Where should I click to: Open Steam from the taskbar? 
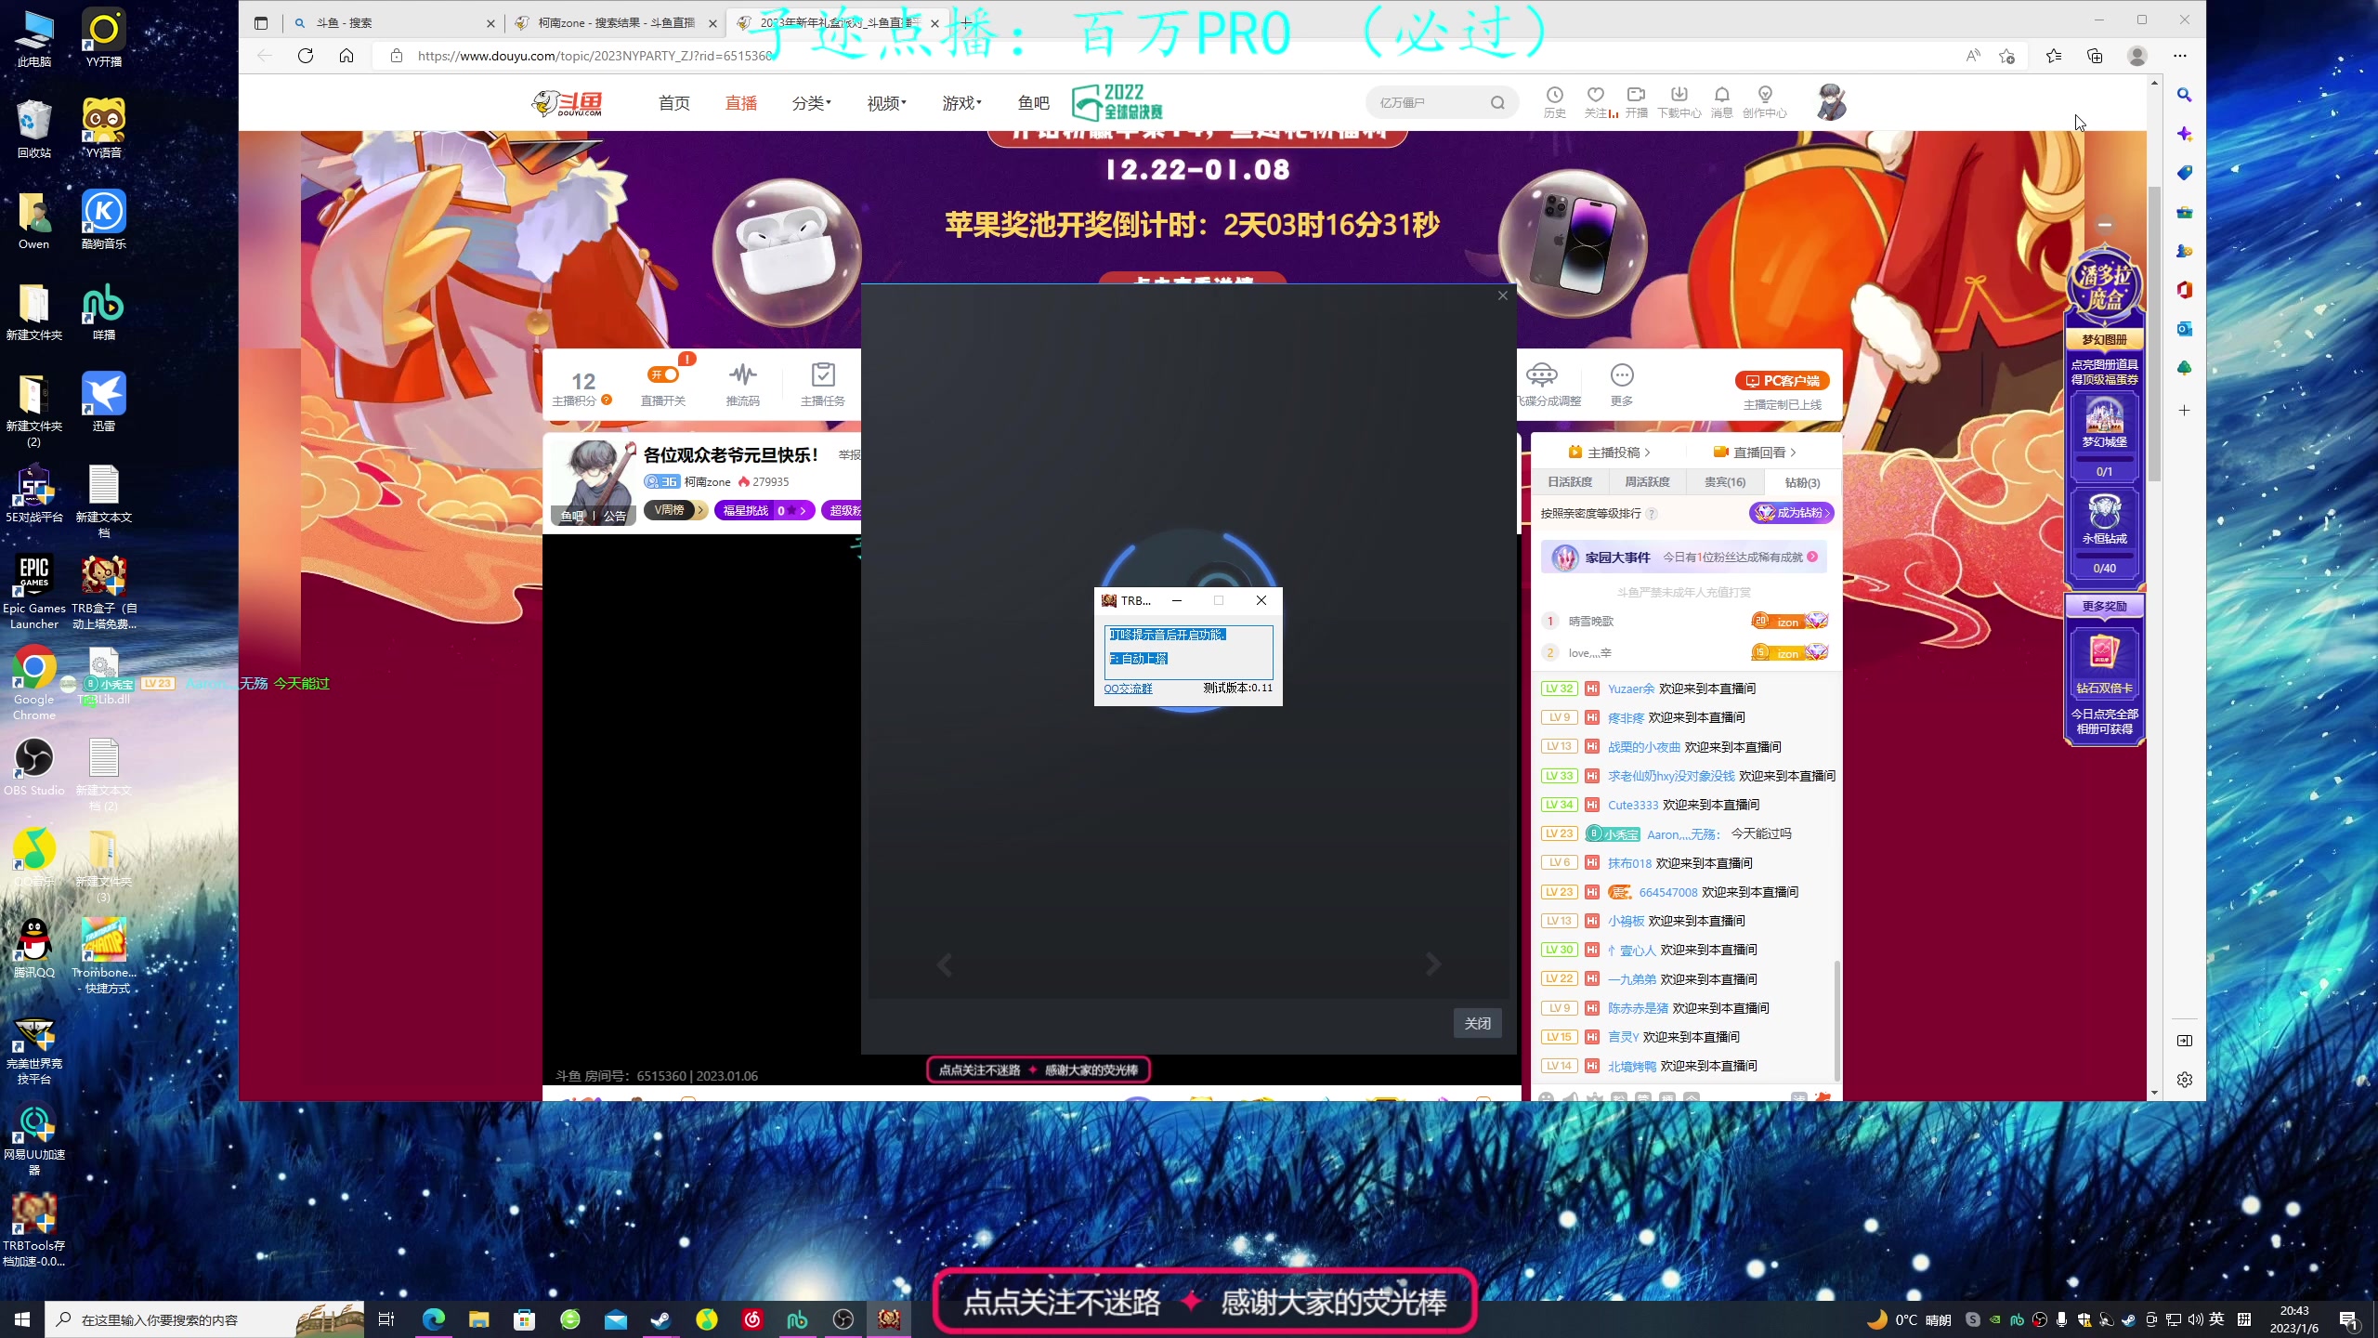(x=660, y=1319)
